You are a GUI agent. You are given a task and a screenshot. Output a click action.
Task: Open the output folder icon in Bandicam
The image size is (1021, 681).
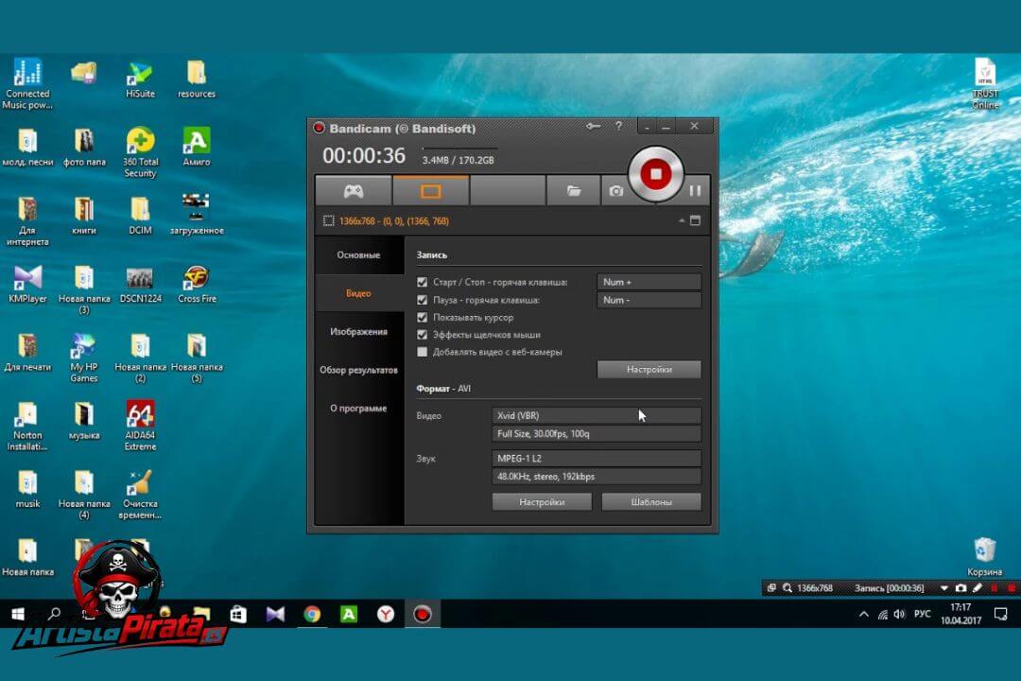tap(573, 191)
